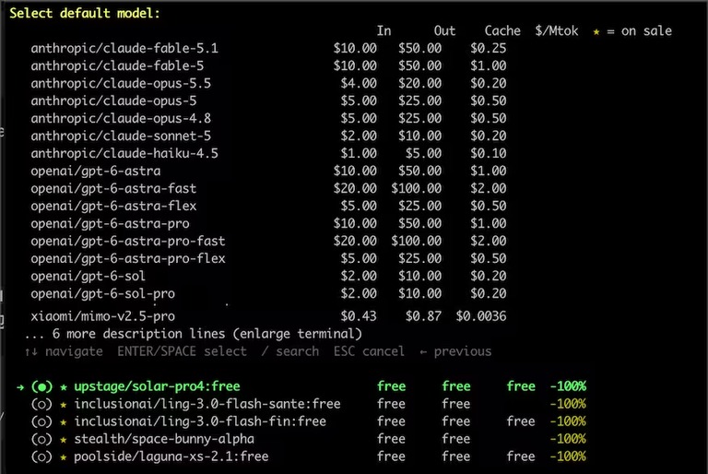Click xiaomi/mimo-v2.5-pro model name

[x=103, y=316]
